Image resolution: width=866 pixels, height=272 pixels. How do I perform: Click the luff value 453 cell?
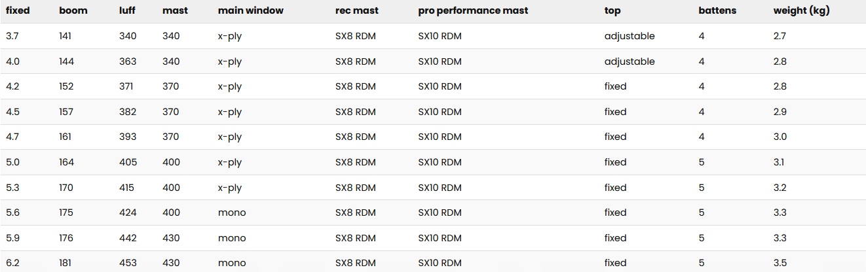click(x=128, y=263)
